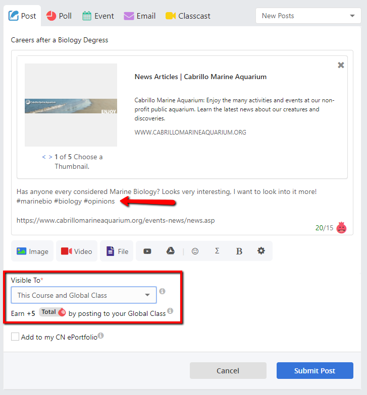Click the #marinebio hashtag text
Image resolution: width=367 pixels, height=395 pixels.
[34, 202]
